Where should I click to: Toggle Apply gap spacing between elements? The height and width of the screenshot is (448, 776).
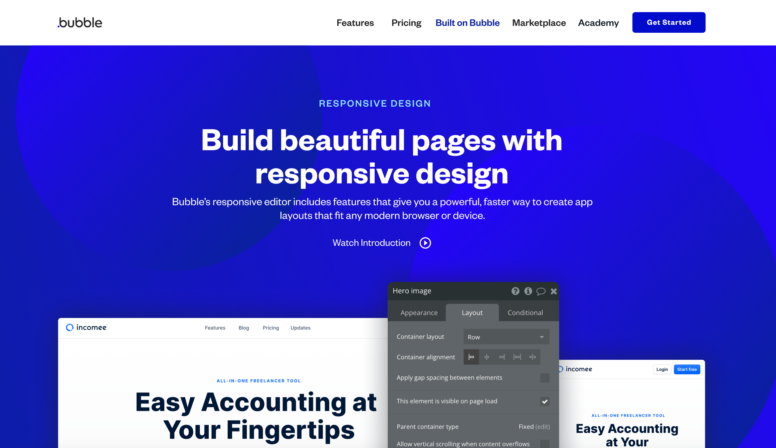point(545,377)
